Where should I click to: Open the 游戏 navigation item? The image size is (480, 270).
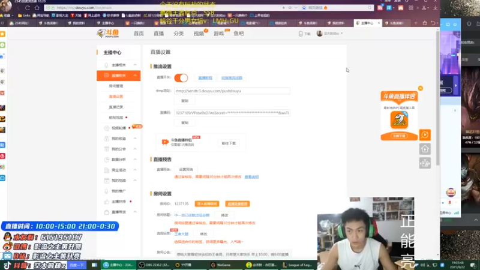point(218,34)
